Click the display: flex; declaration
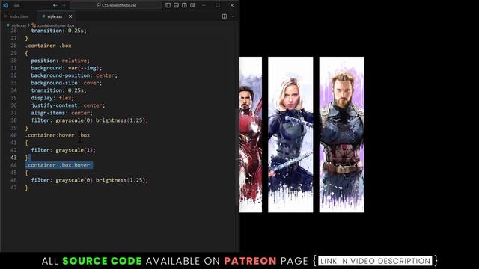The height and width of the screenshot is (269, 479). click(x=52, y=98)
